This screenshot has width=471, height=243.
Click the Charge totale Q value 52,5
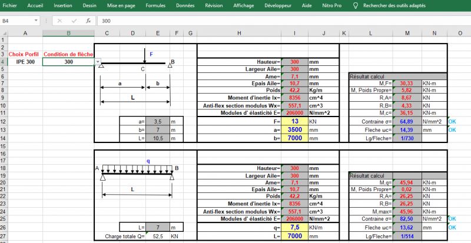(x=157, y=237)
